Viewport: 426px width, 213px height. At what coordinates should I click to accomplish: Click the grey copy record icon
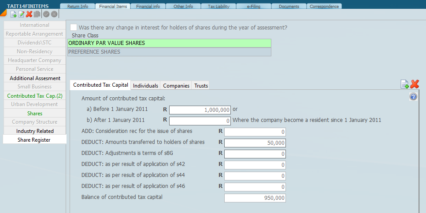tap(37, 14)
